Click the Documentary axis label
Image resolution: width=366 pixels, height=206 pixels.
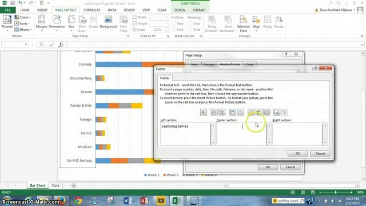point(81,78)
